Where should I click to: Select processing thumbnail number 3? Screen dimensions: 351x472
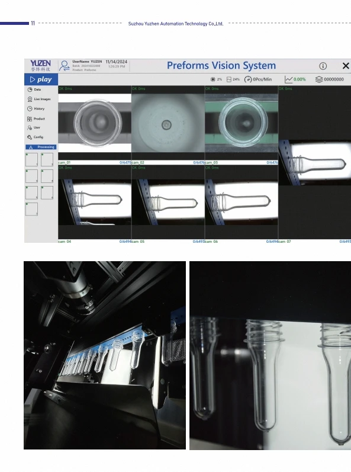[31, 176]
